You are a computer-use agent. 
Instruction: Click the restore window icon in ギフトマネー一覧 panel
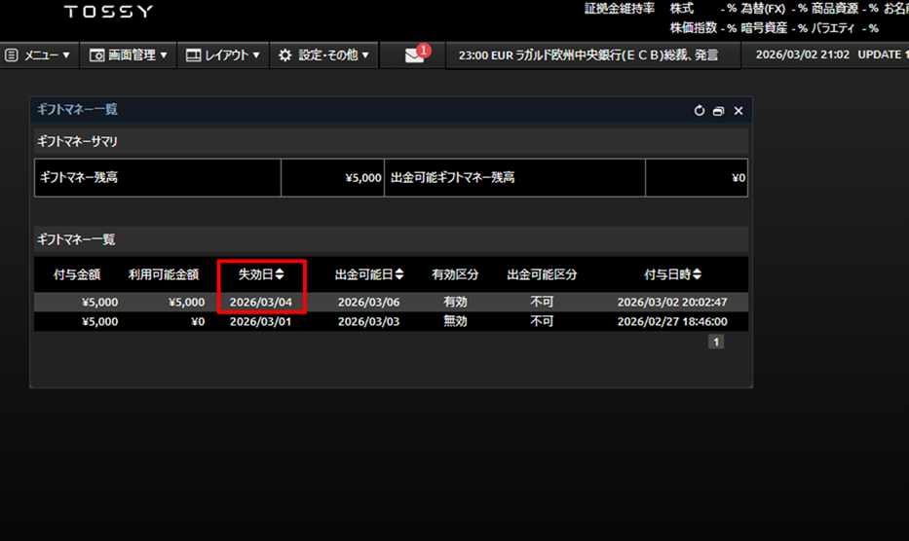718,111
